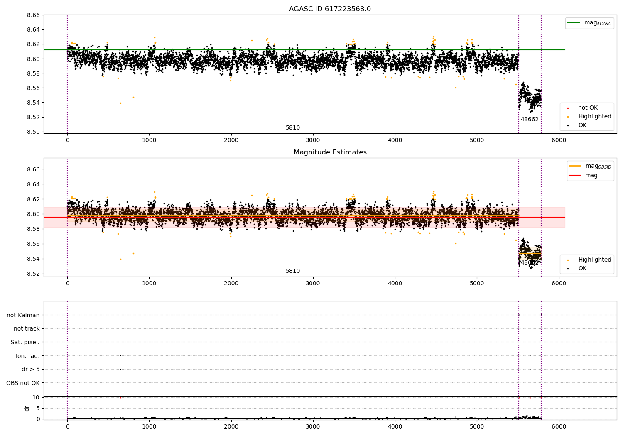
Task: Click the 'dr' y-axis label in bottom plot
Action: [x=27, y=408]
